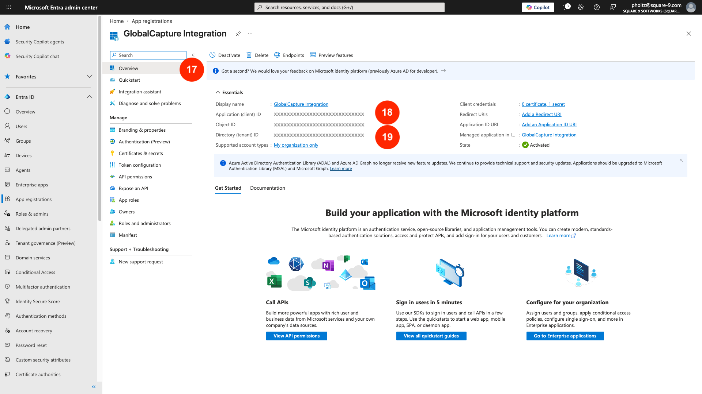The height and width of the screenshot is (394, 702).
Task: Open the more options ellipsis by title
Action: tap(250, 34)
